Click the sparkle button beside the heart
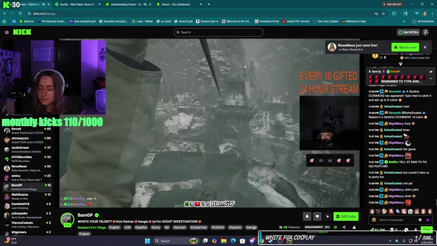 click(x=327, y=216)
